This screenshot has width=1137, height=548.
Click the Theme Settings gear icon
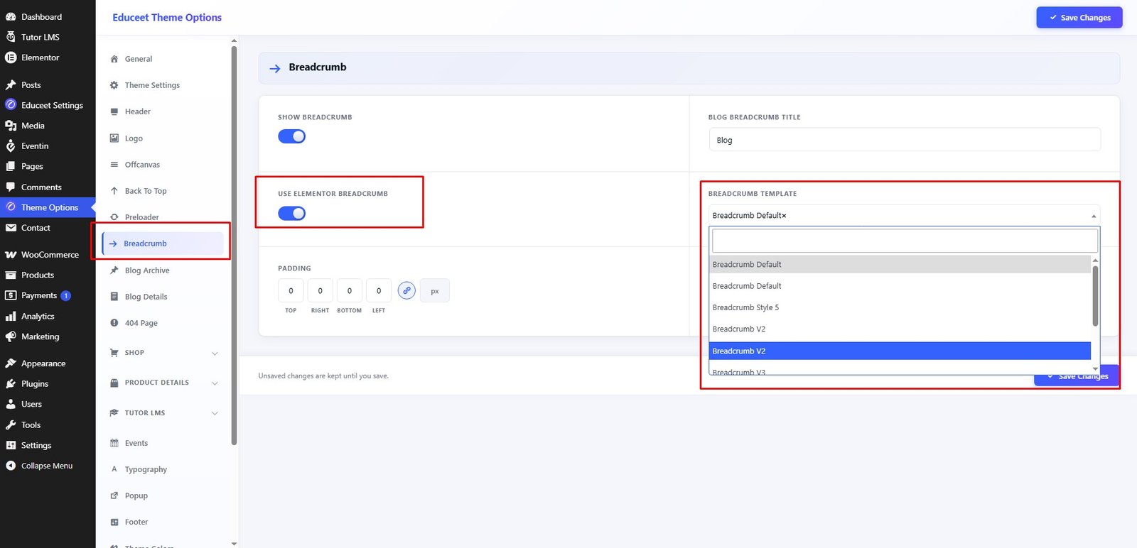(x=114, y=85)
